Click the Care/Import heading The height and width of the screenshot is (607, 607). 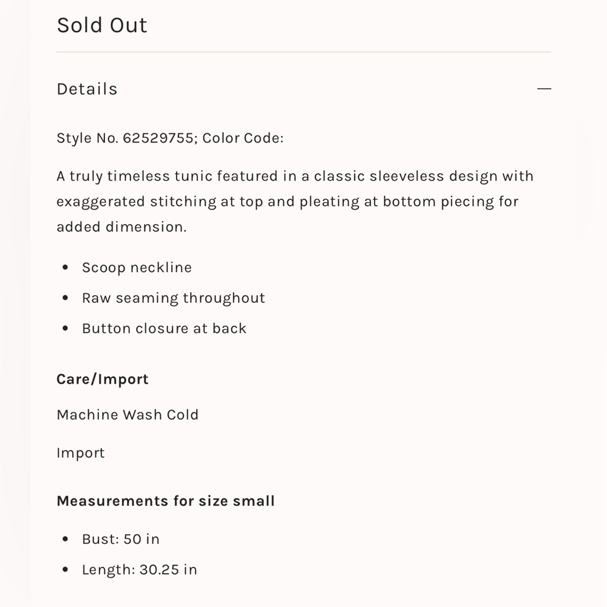tap(103, 379)
